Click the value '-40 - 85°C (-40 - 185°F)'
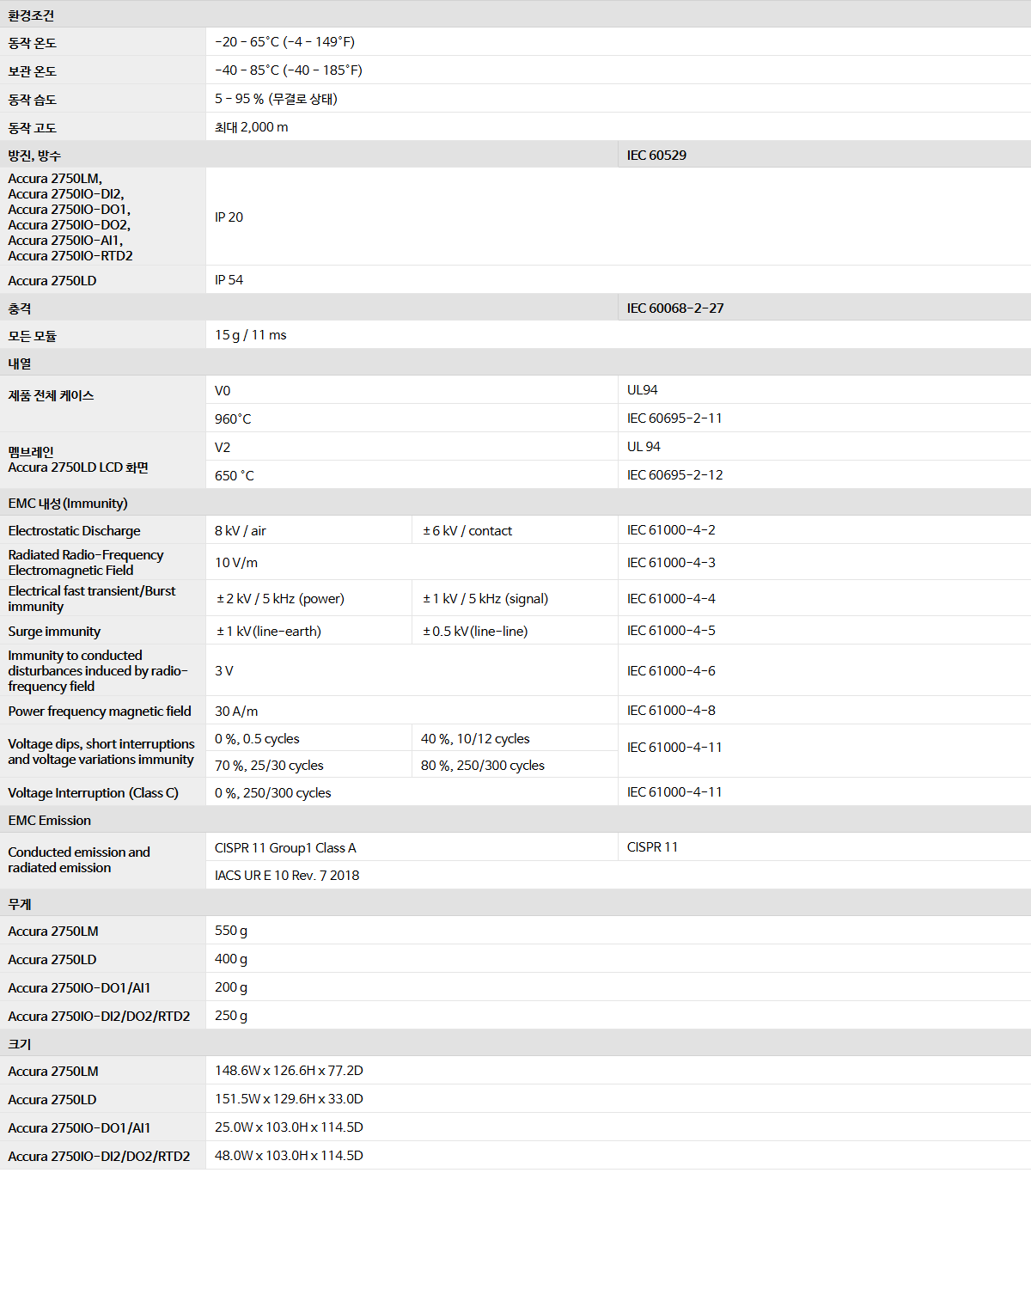Image resolution: width=1031 pixels, height=1289 pixels. pyautogui.click(x=289, y=70)
